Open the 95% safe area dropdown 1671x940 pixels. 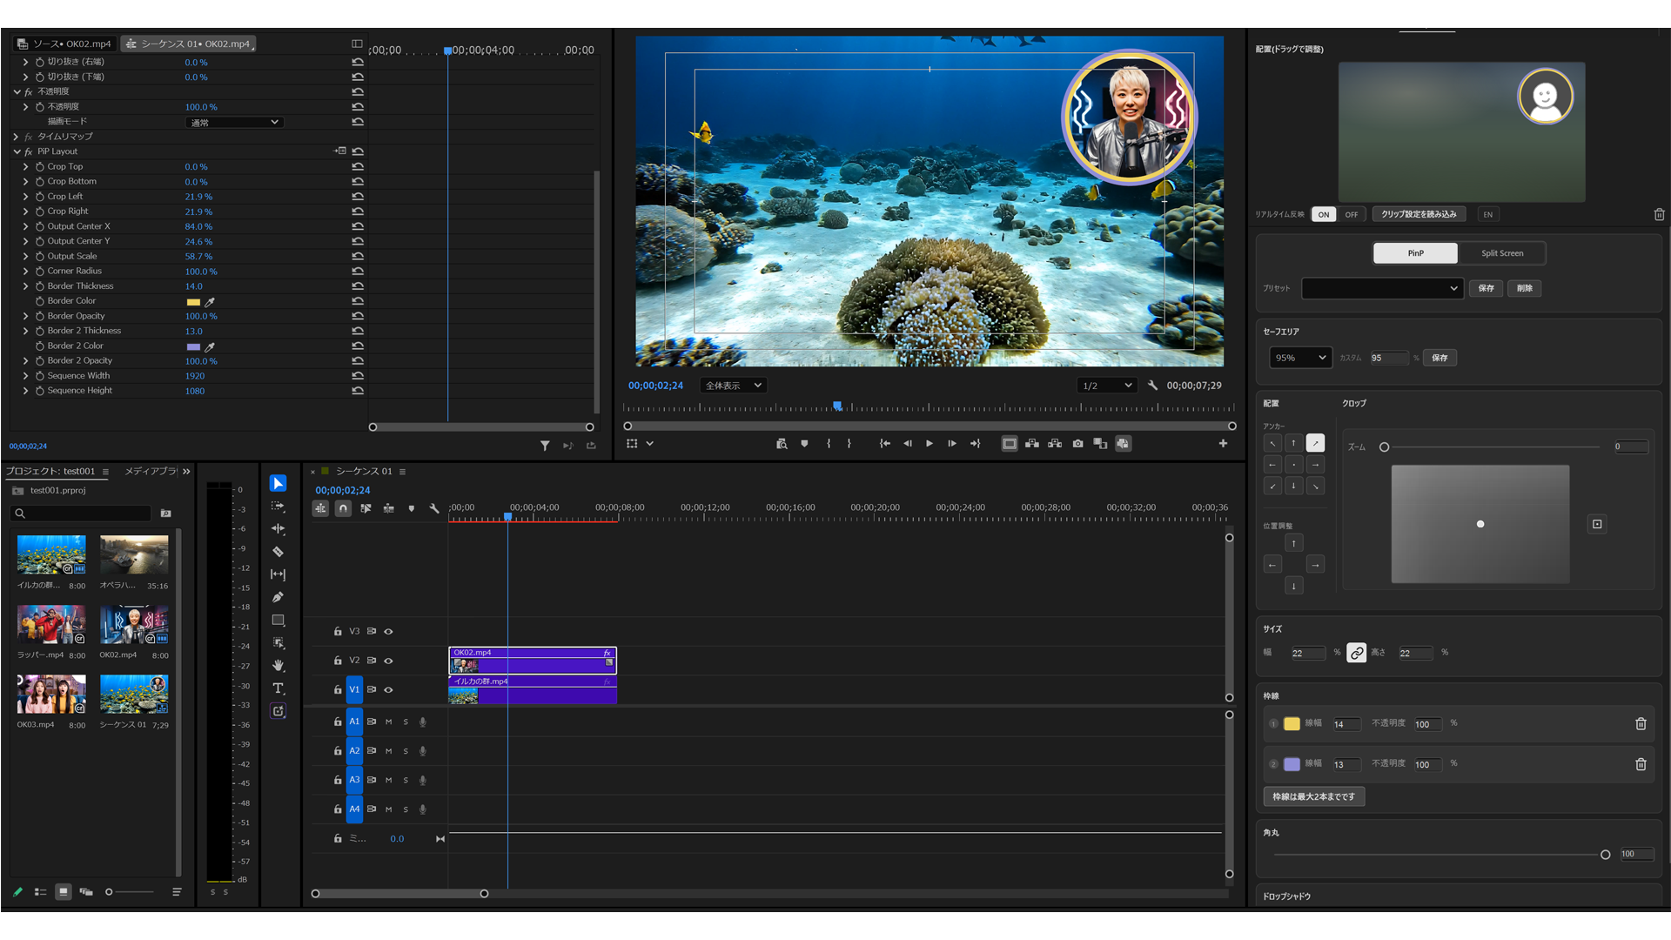coord(1300,358)
